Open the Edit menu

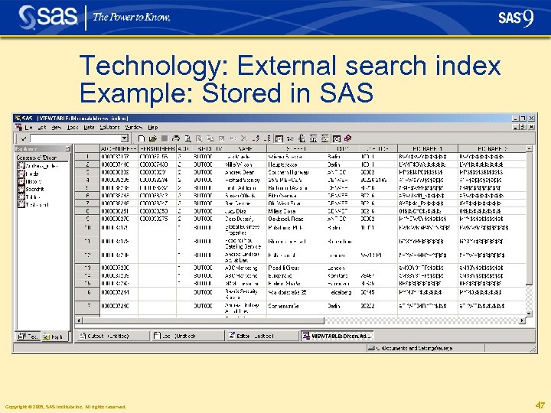(x=42, y=127)
